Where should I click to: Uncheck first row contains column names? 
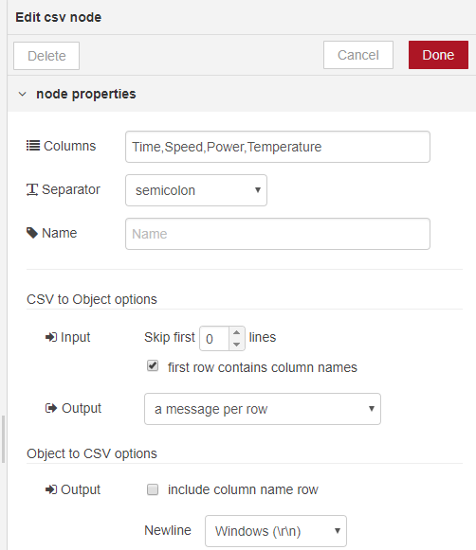tap(153, 365)
